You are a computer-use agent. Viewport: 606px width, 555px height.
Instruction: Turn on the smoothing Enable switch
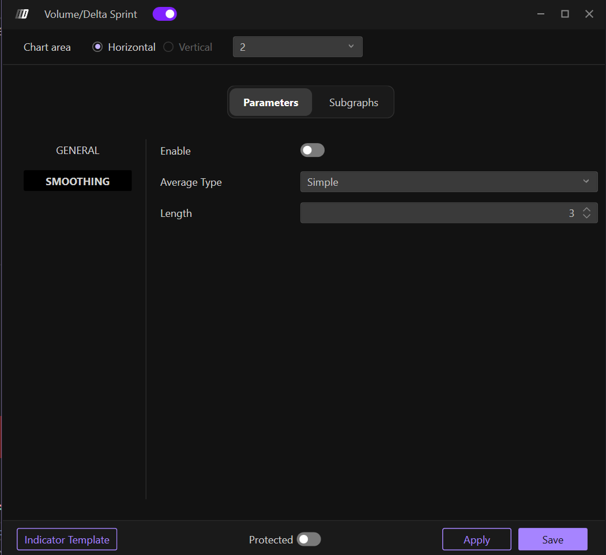[313, 151]
